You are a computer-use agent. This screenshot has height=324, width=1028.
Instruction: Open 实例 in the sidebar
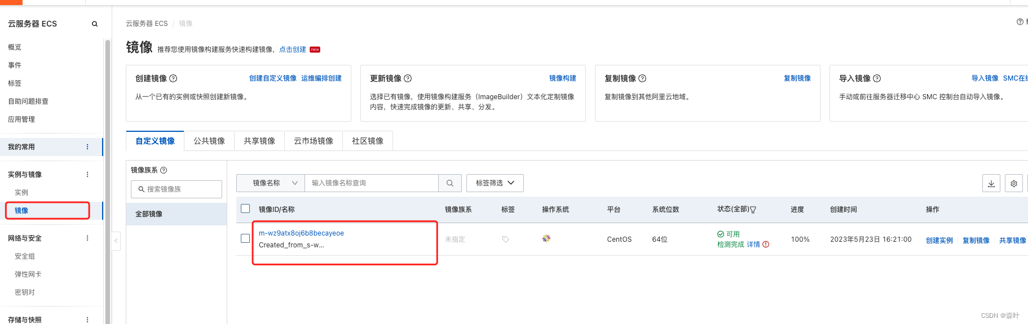pyautogui.click(x=21, y=193)
